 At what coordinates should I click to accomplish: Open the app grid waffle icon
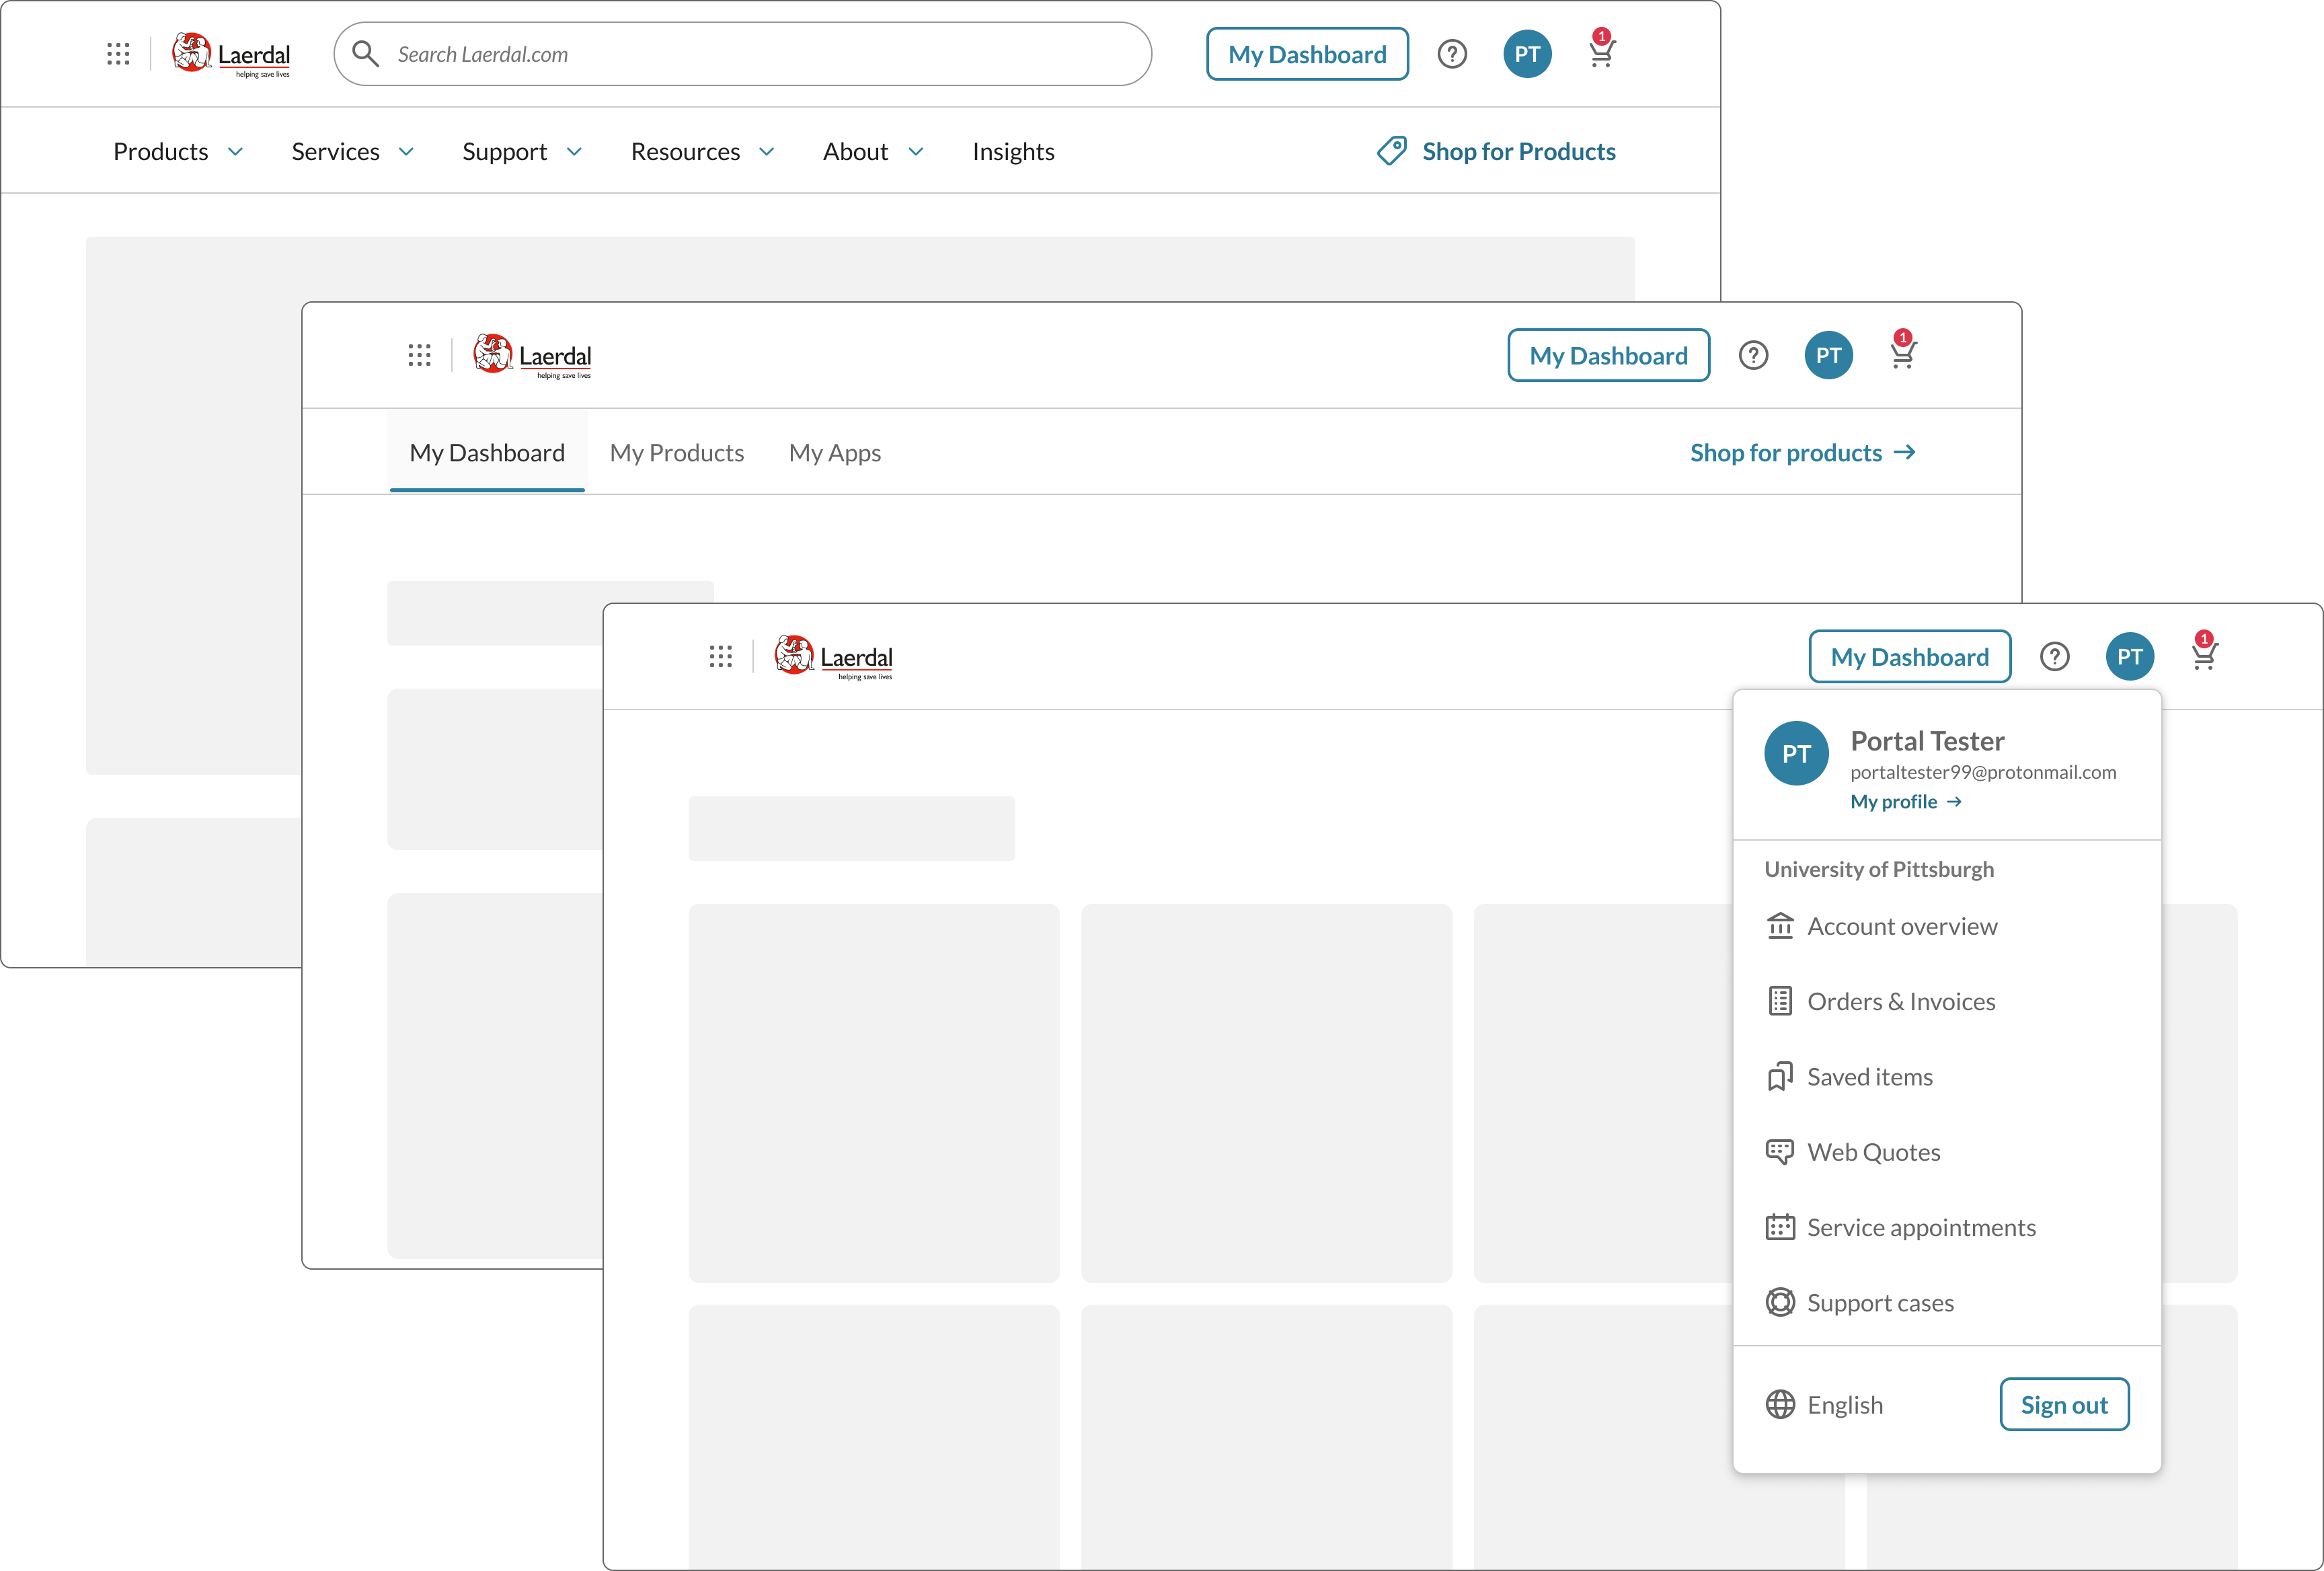(x=721, y=657)
